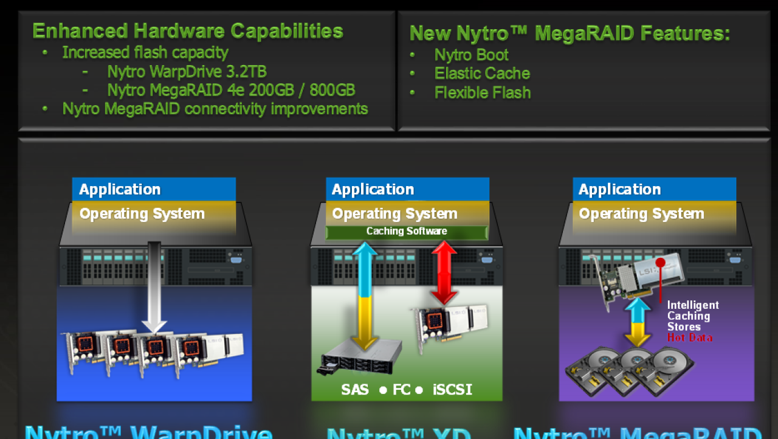Select Operating System bar in the Intelligent Caching diagram

[655, 214]
